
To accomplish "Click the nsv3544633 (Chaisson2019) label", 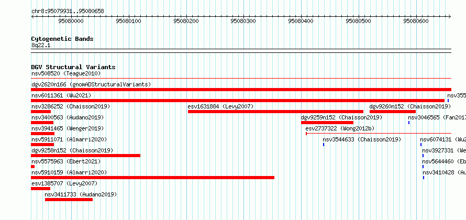I will [x=362, y=139].
